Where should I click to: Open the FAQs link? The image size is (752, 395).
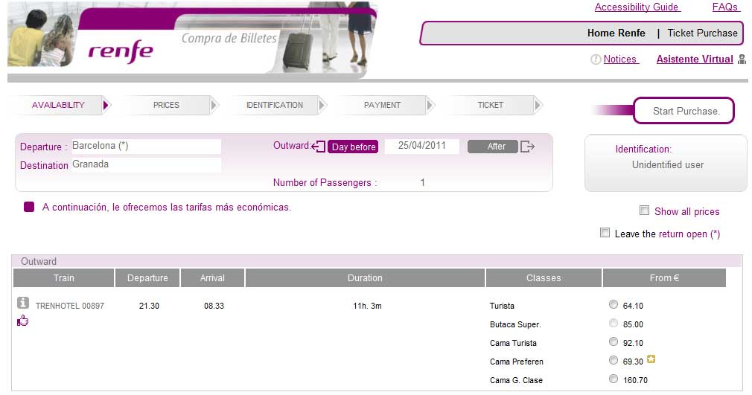725,7
